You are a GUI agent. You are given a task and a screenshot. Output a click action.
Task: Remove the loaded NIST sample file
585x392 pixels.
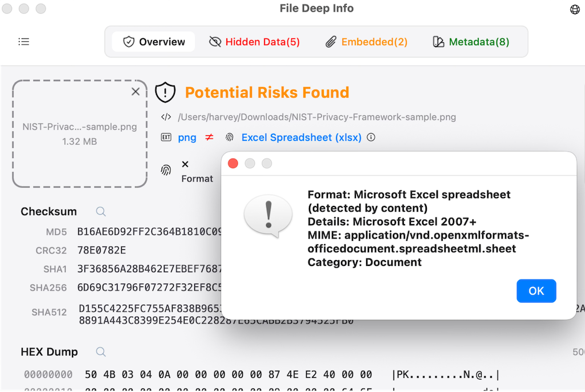click(x=135, y=91)
